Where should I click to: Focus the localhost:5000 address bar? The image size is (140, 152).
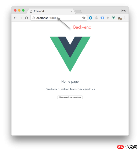click(x=59, y=18)
